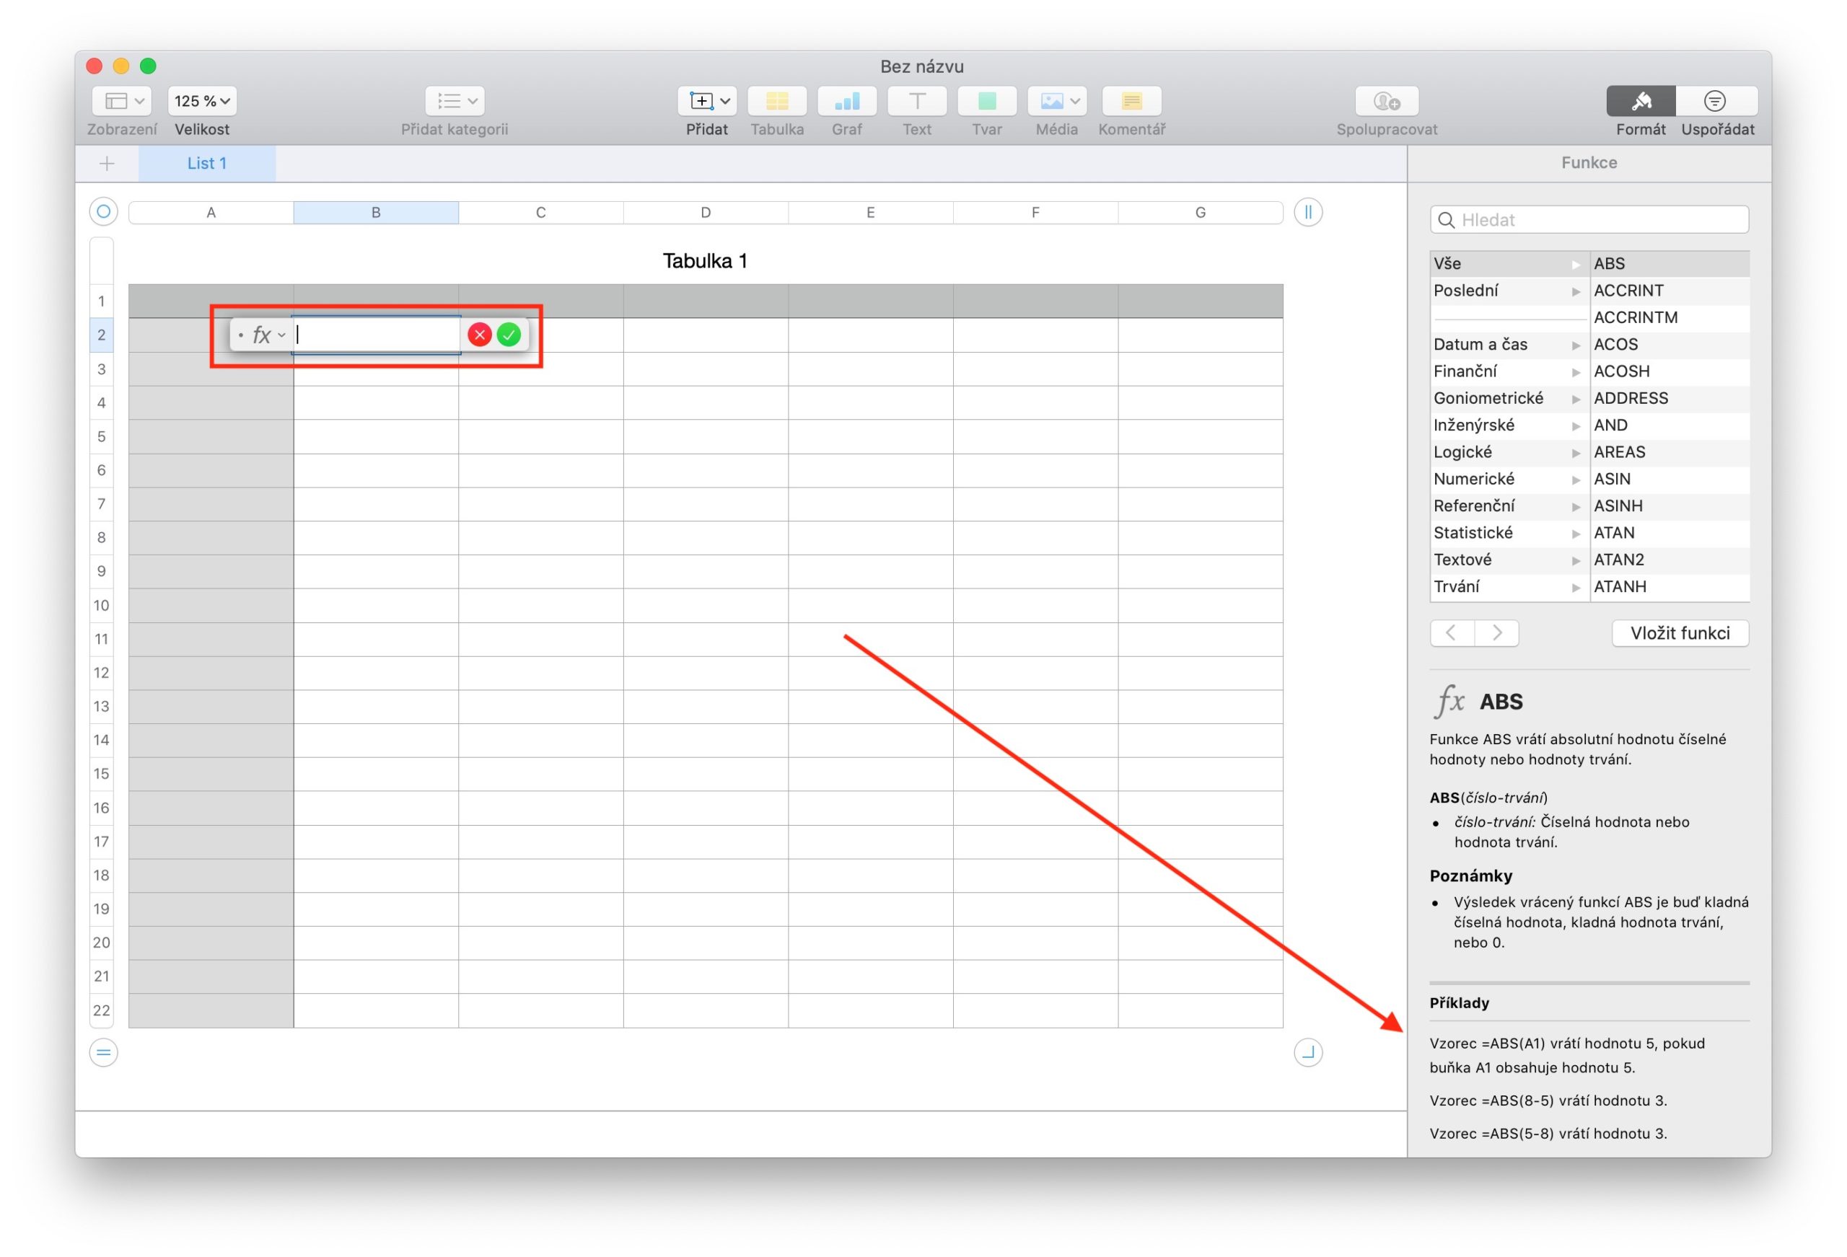Select the ACOS function
The height and width of the screenshot is (1257, 1847).
pos(1670,345)
